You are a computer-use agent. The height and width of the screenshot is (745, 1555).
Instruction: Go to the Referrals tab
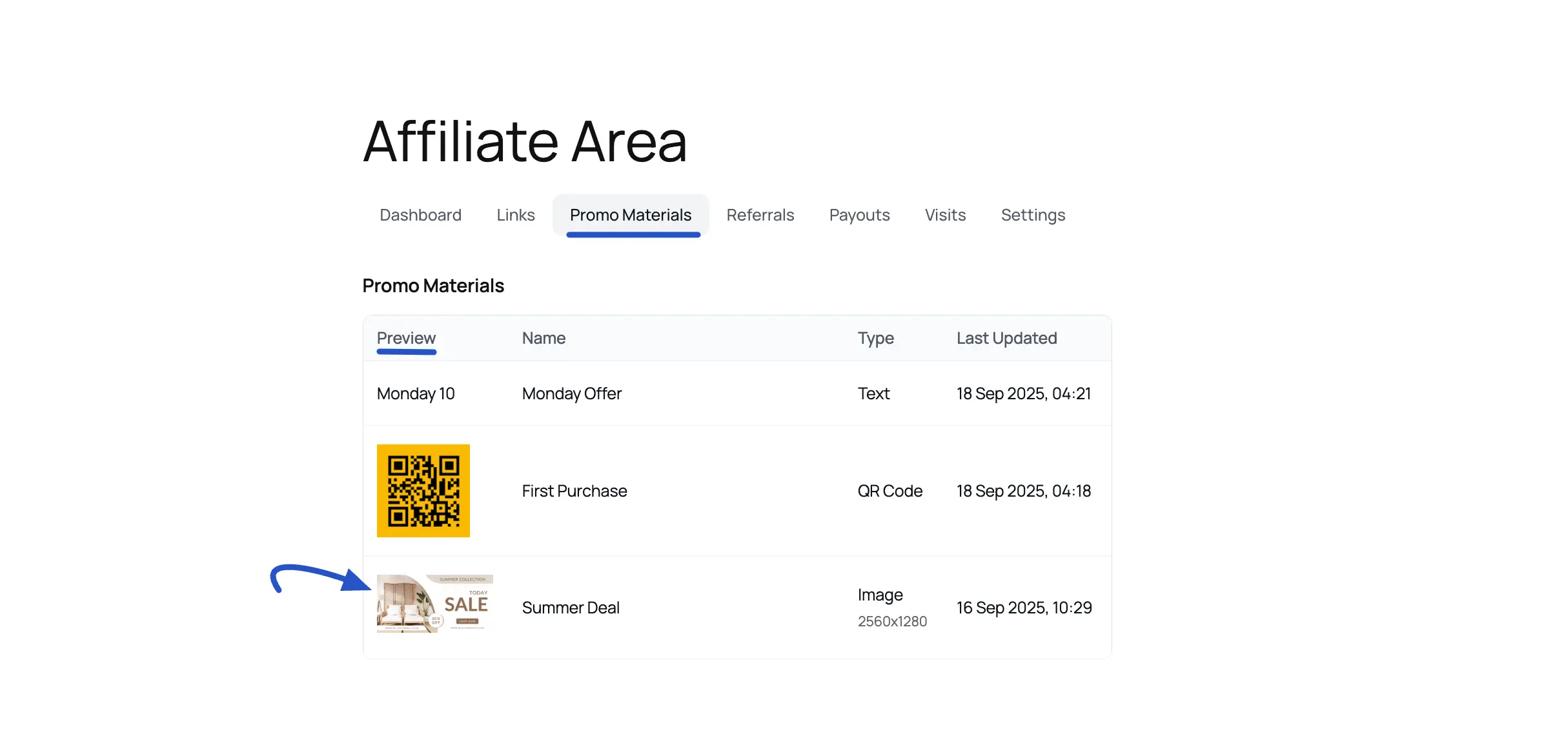click(x=760, y=215)
